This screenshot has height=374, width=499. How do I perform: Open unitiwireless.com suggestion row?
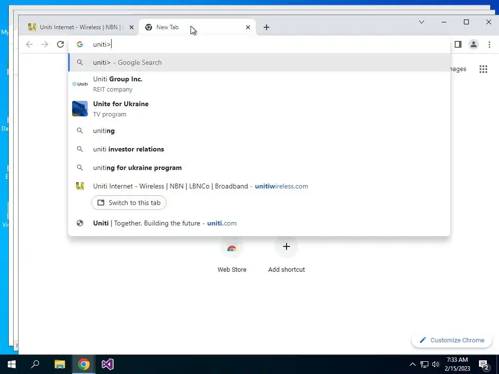coord(259,187)
